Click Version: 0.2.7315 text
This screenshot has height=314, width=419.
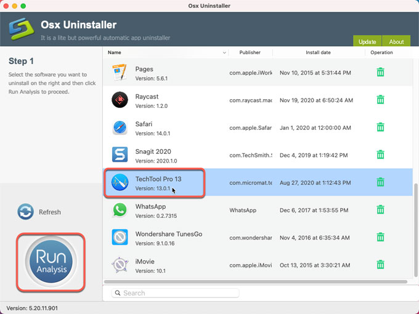(x=156, y=216)
